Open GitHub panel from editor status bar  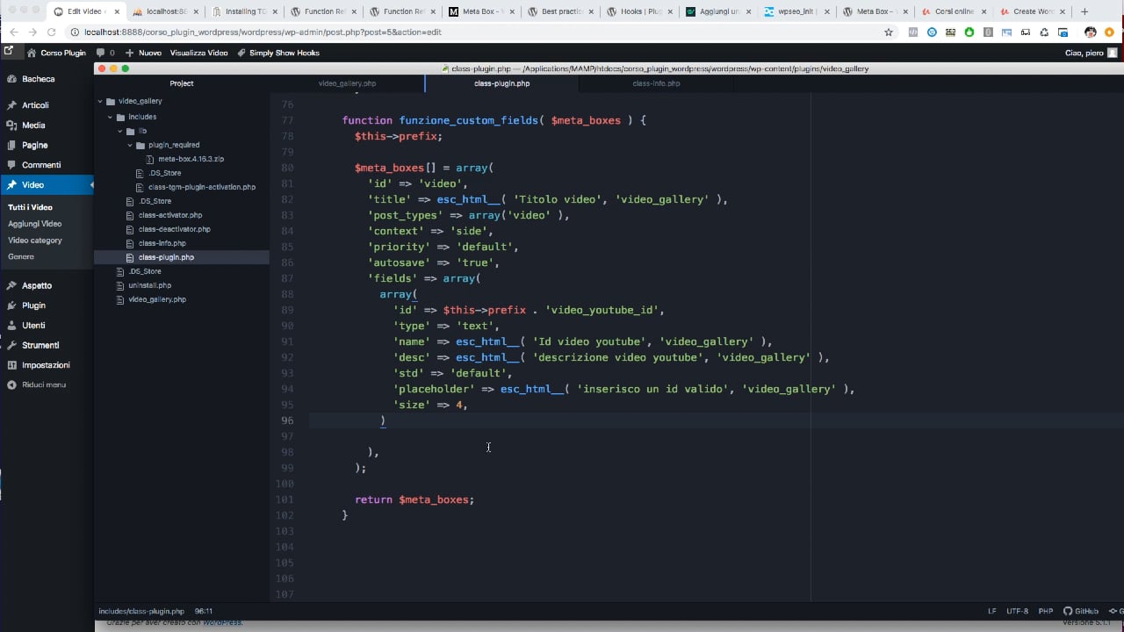pyautogui.click(x=1081, y=611)
